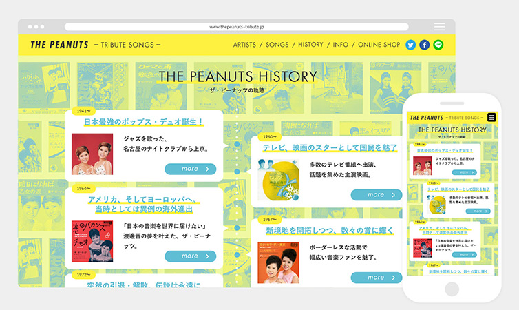The height and width of the screenshot is (310, 519).
Task: Open the browser hamburger menu icon
Action: click(x=440, y=26)
